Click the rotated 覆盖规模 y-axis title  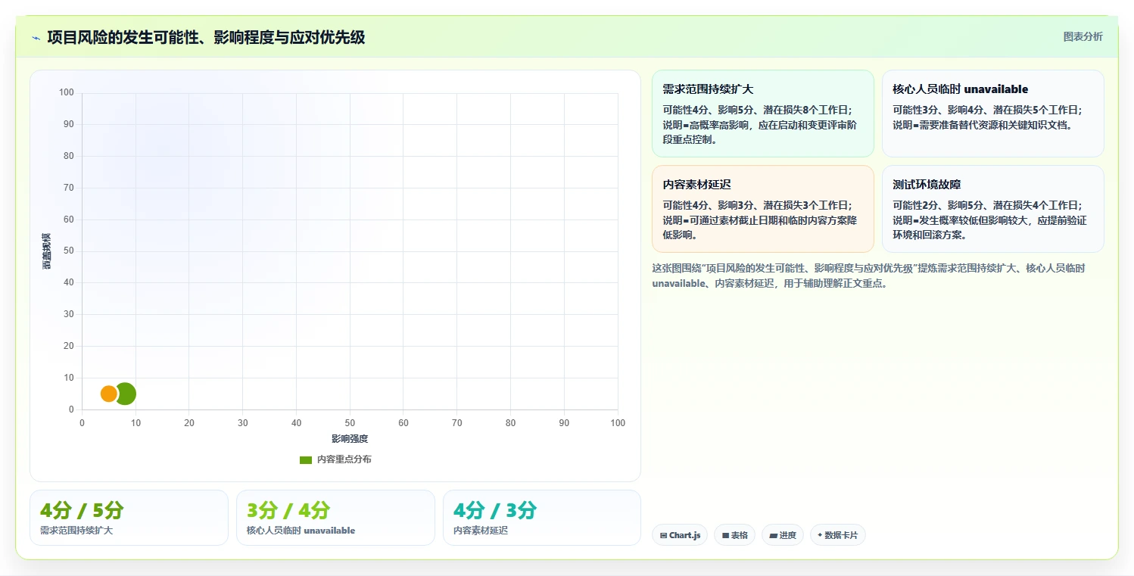[46, 251]
